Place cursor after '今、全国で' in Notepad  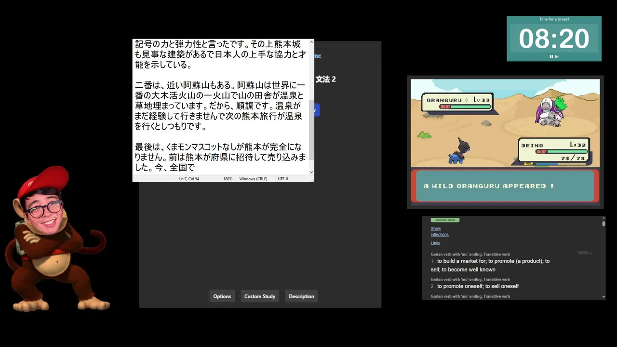click(x=195, y=168)
